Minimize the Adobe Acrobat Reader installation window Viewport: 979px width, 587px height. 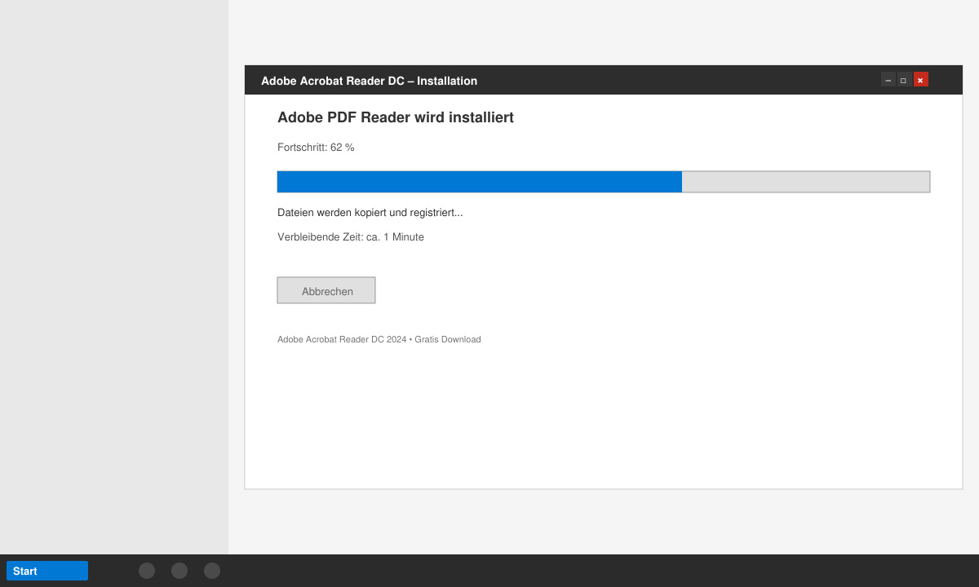click(888, 79)
